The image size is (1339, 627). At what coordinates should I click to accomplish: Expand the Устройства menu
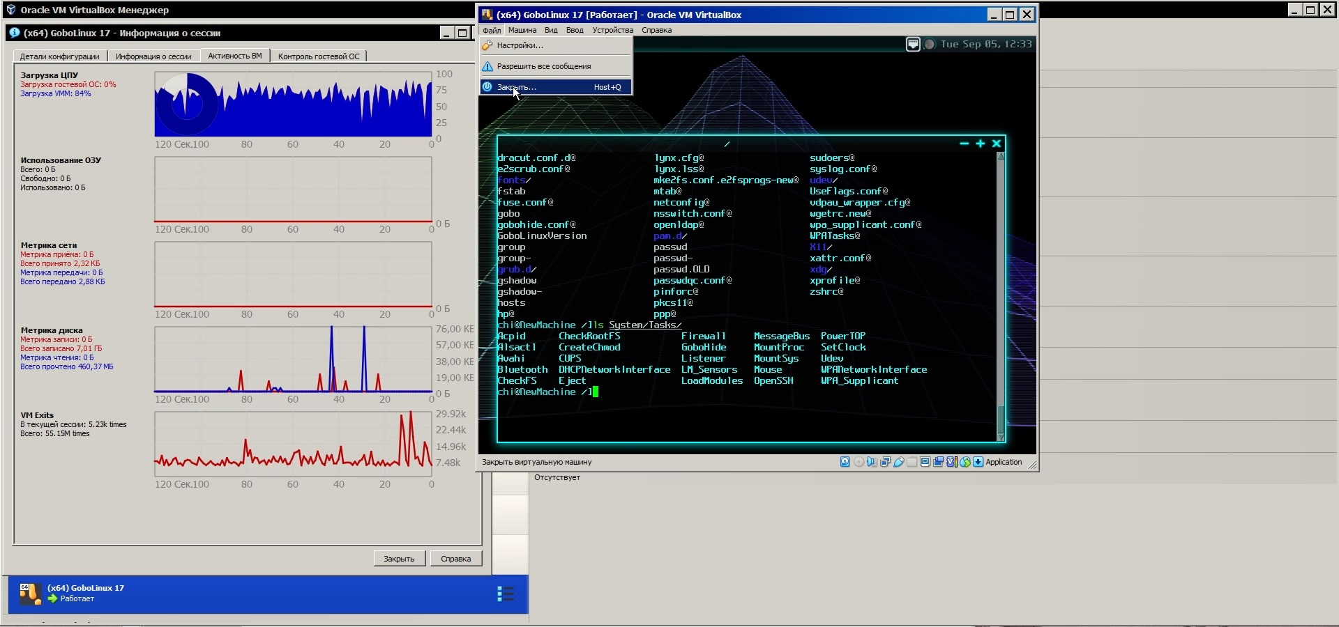point(612,30)
